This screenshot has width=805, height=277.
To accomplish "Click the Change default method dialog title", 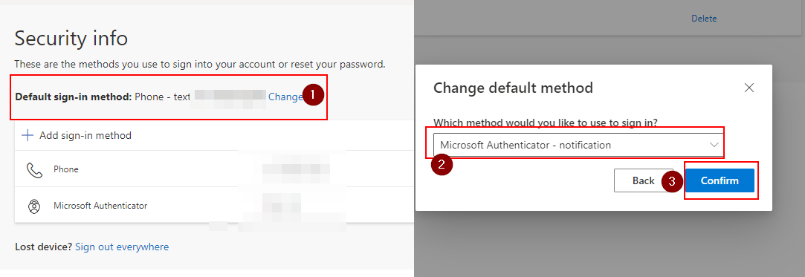I will [x=514, y=88].
